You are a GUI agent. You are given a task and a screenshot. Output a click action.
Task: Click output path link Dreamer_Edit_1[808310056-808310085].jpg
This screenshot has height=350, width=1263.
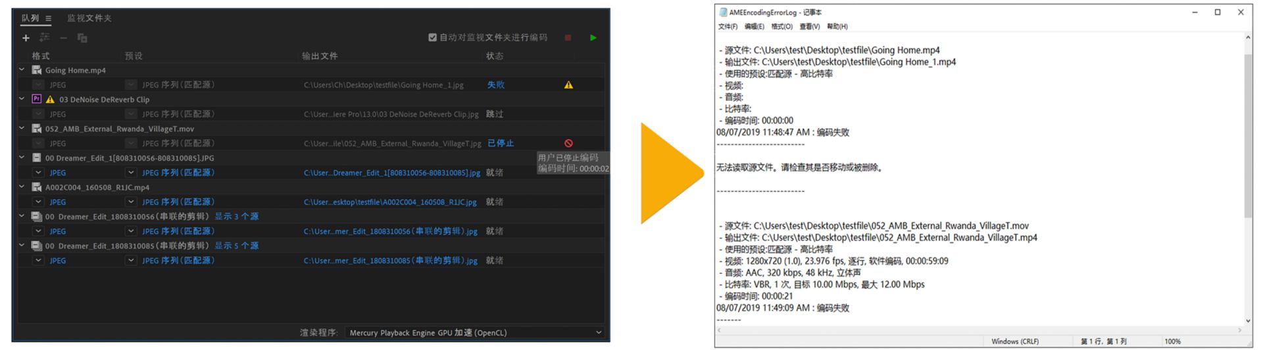(x=392, y=173)
